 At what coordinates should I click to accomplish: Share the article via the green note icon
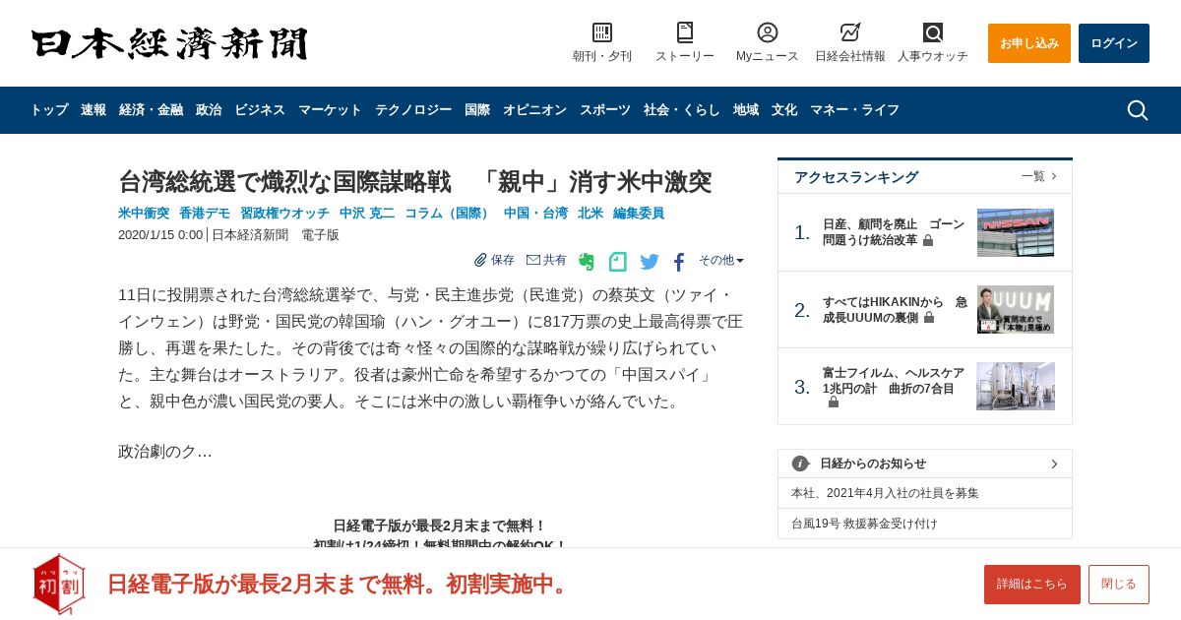(618, 262)
